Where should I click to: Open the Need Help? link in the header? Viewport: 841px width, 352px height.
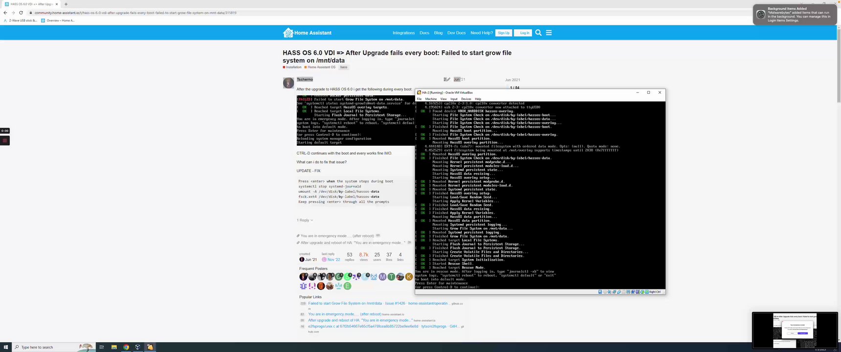(482, 33)
